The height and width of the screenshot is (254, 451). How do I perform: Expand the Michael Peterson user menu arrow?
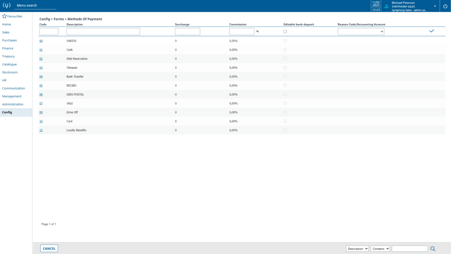point(435,6)
